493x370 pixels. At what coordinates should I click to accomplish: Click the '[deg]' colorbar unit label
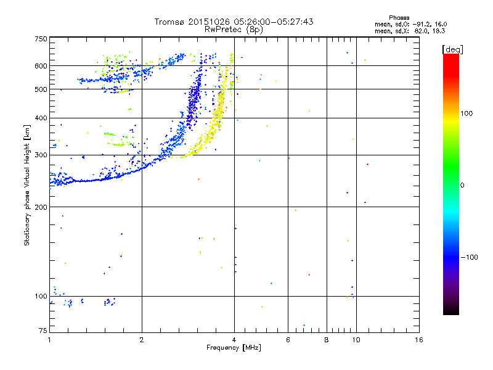452,49
